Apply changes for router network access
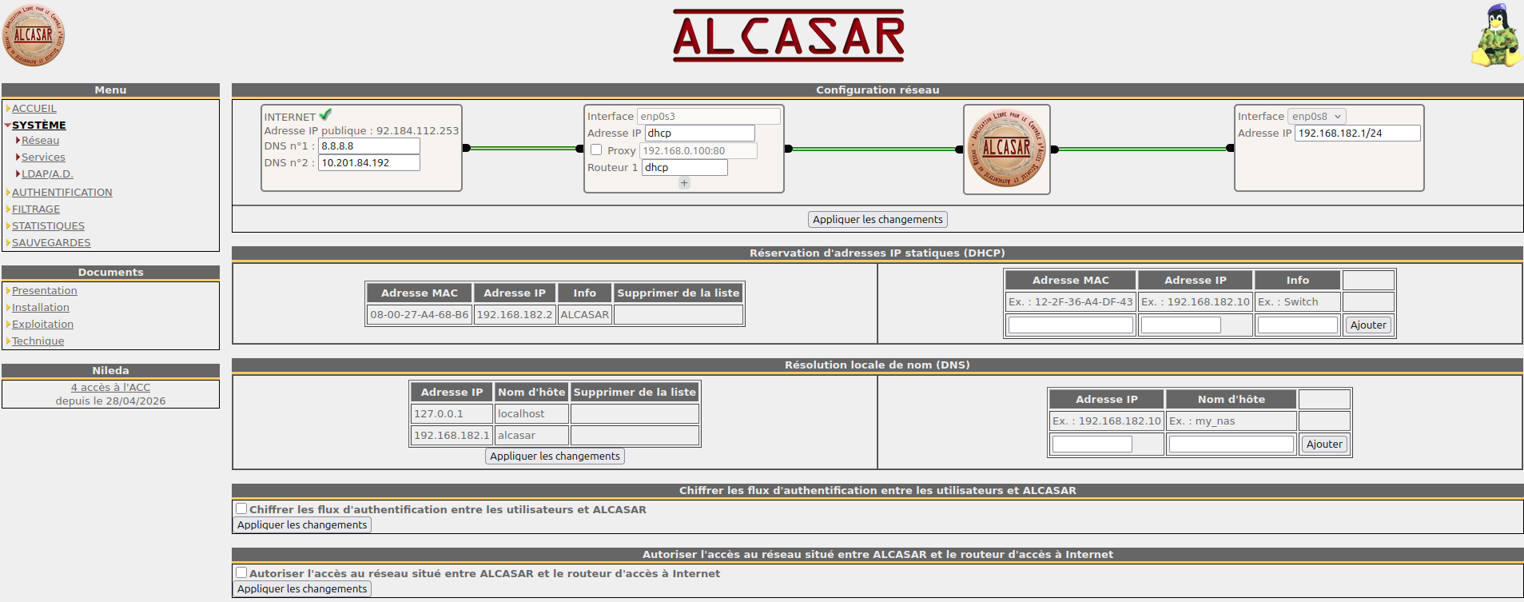Image resolution: width=1524 pixels, height=602 pixels. [302, 588]
